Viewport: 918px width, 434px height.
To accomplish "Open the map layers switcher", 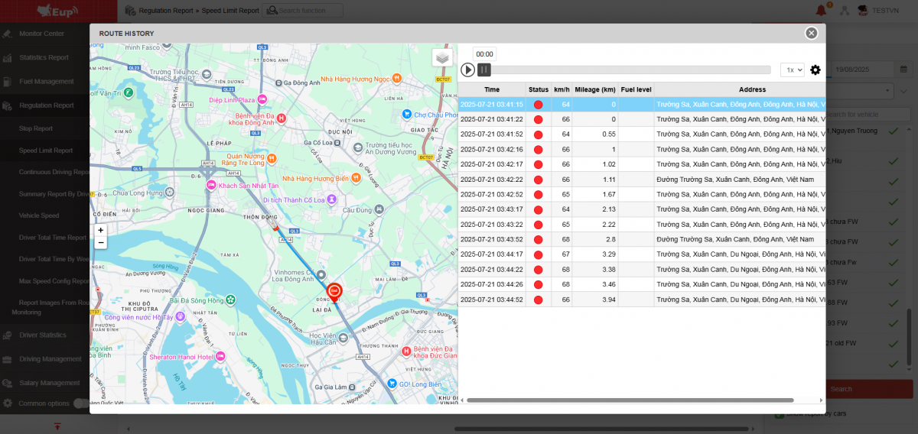I will coord(442,58).
